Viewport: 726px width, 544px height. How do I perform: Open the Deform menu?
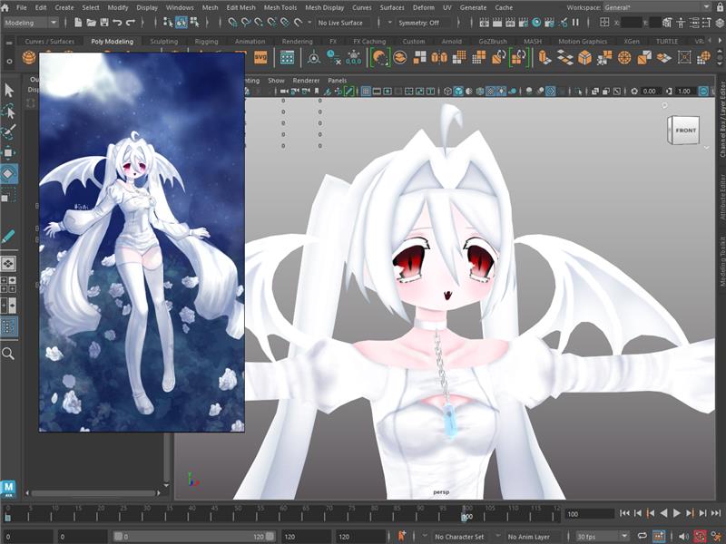[424, 7]
